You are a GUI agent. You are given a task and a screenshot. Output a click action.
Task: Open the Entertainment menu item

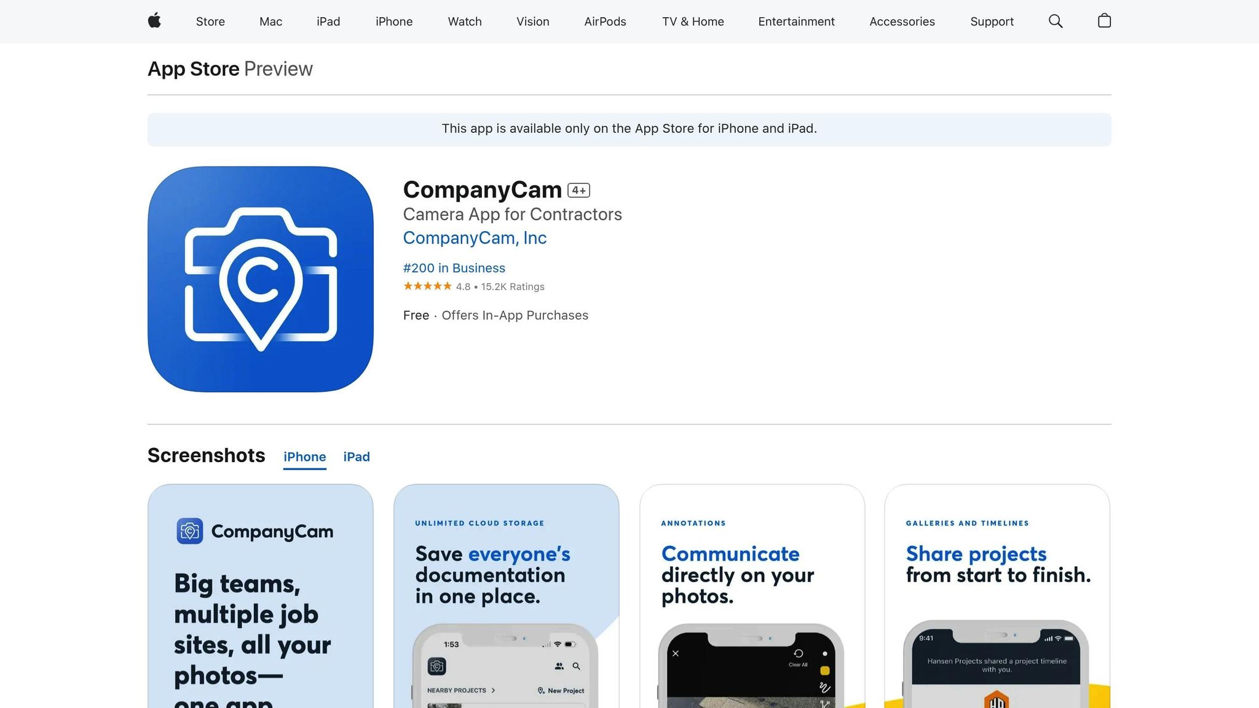(x=796, y=22)
